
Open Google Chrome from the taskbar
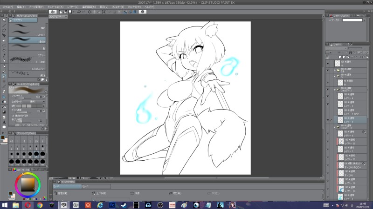pyautogui.click(x=40, y=205)
